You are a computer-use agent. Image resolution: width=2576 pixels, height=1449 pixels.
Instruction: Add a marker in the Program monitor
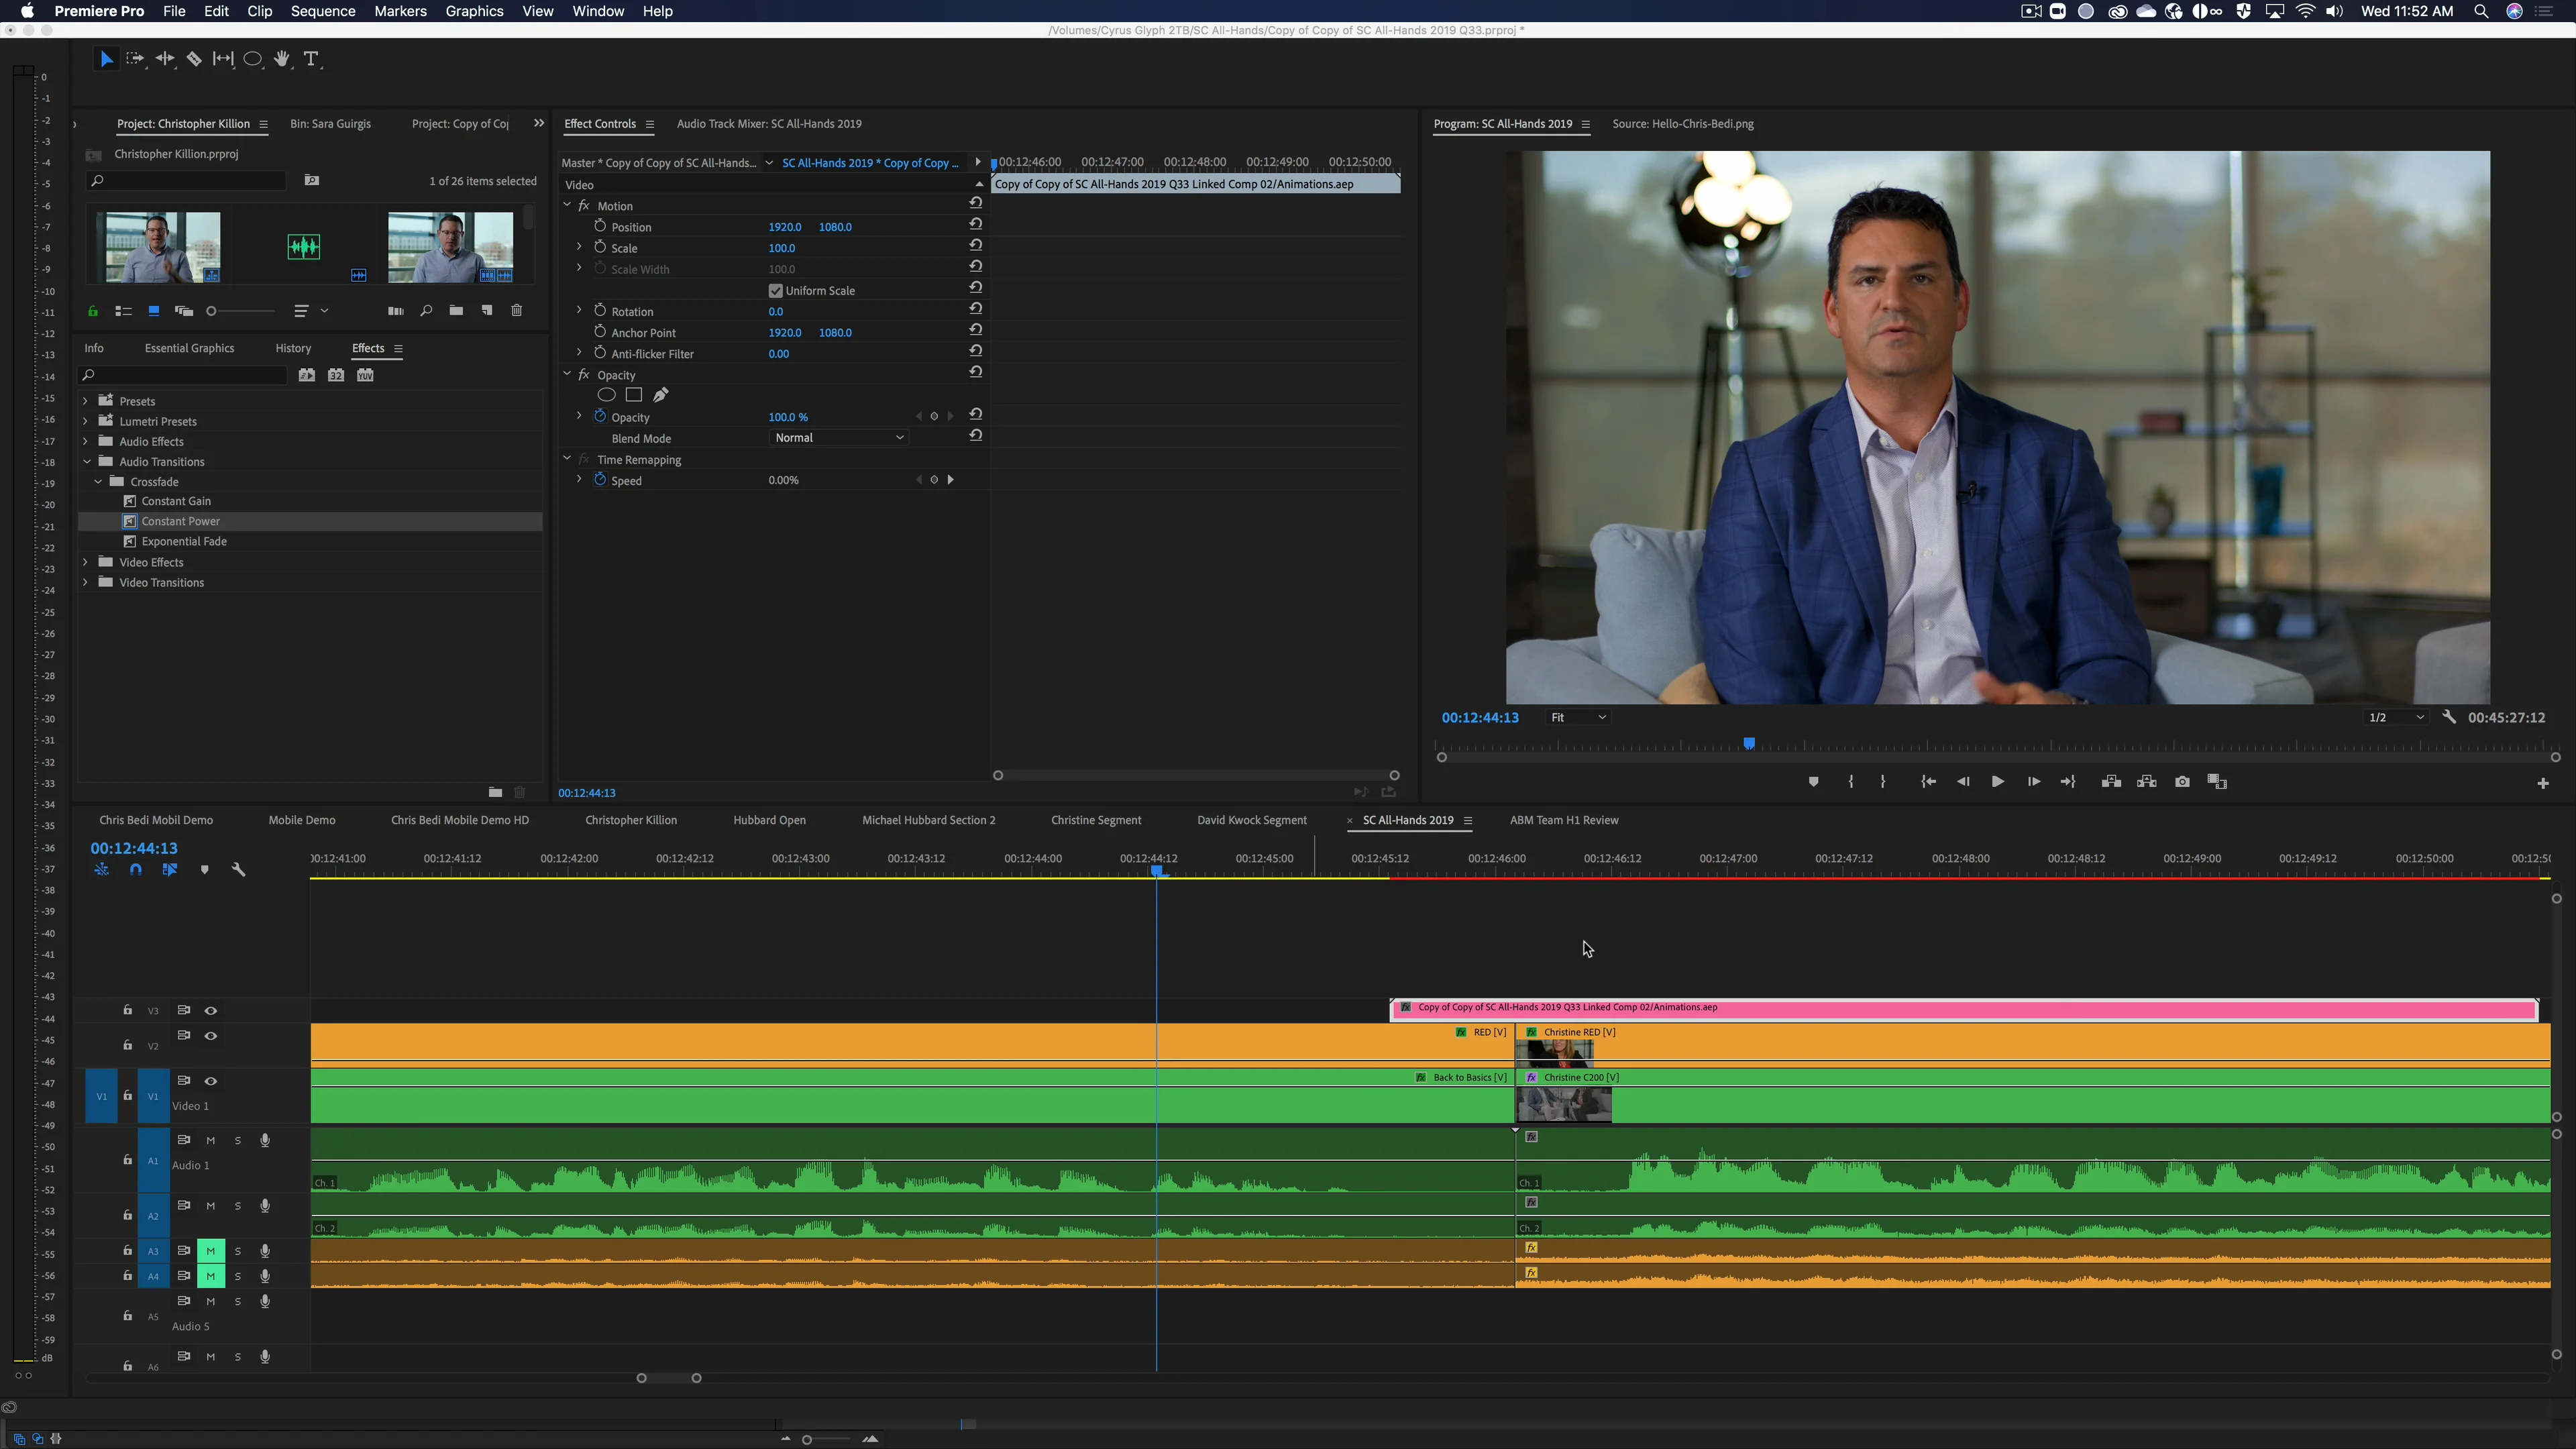(1814, 781)
